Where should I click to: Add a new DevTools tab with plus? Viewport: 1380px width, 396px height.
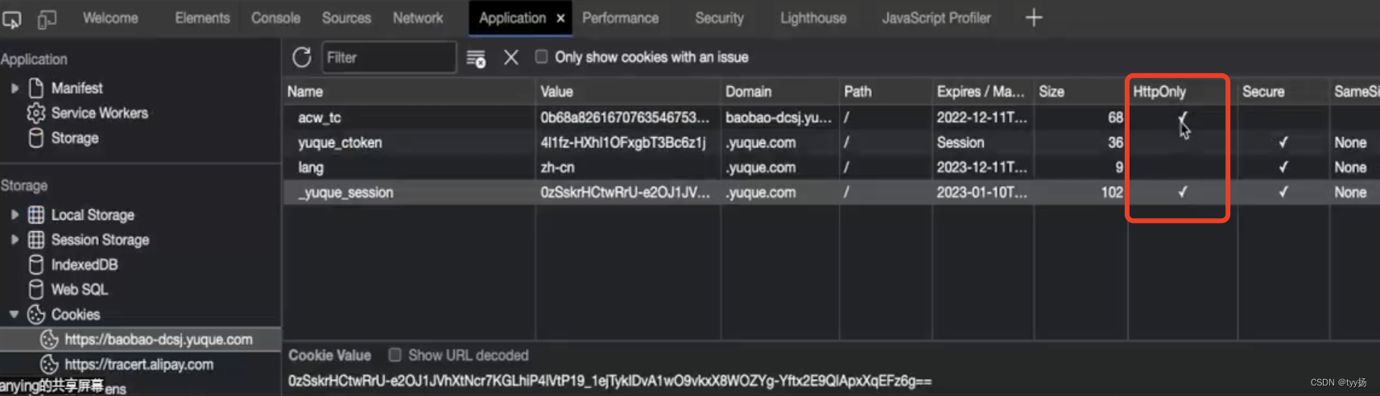1034,18
